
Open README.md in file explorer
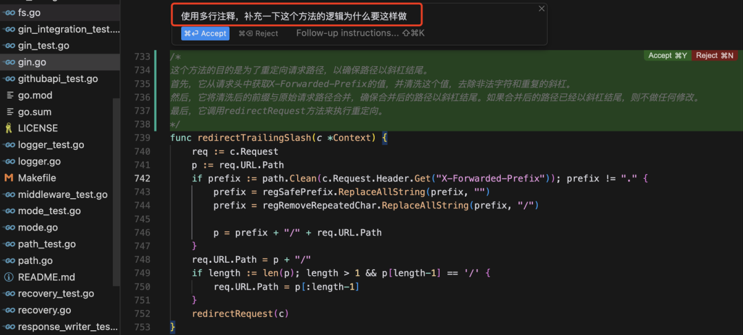pos(60,277)
